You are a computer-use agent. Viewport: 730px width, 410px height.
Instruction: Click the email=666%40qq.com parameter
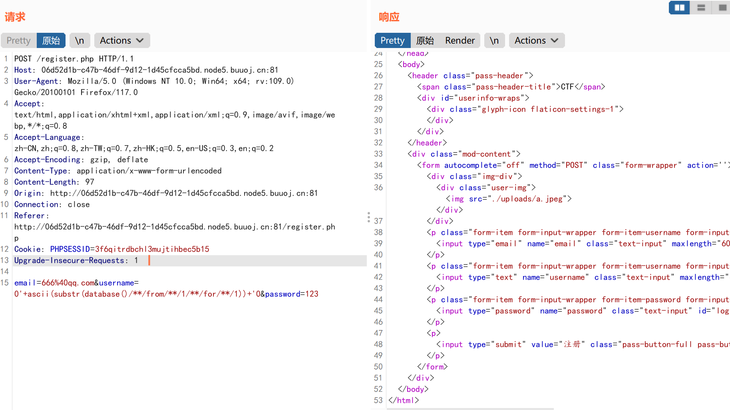54,283
